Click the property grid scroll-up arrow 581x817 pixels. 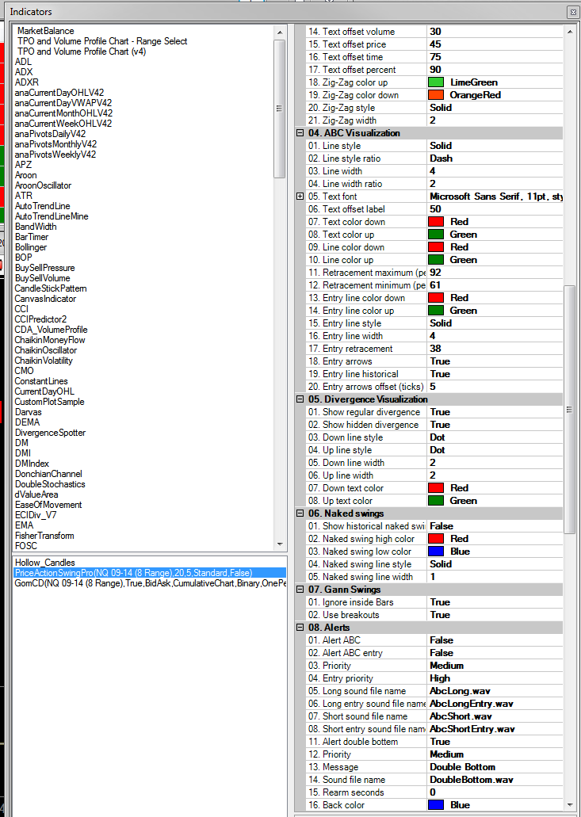569,32
